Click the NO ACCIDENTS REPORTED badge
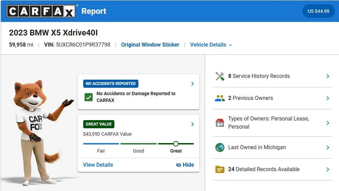The height and width of the screenshot is (191, 339). tap(111, 84)
